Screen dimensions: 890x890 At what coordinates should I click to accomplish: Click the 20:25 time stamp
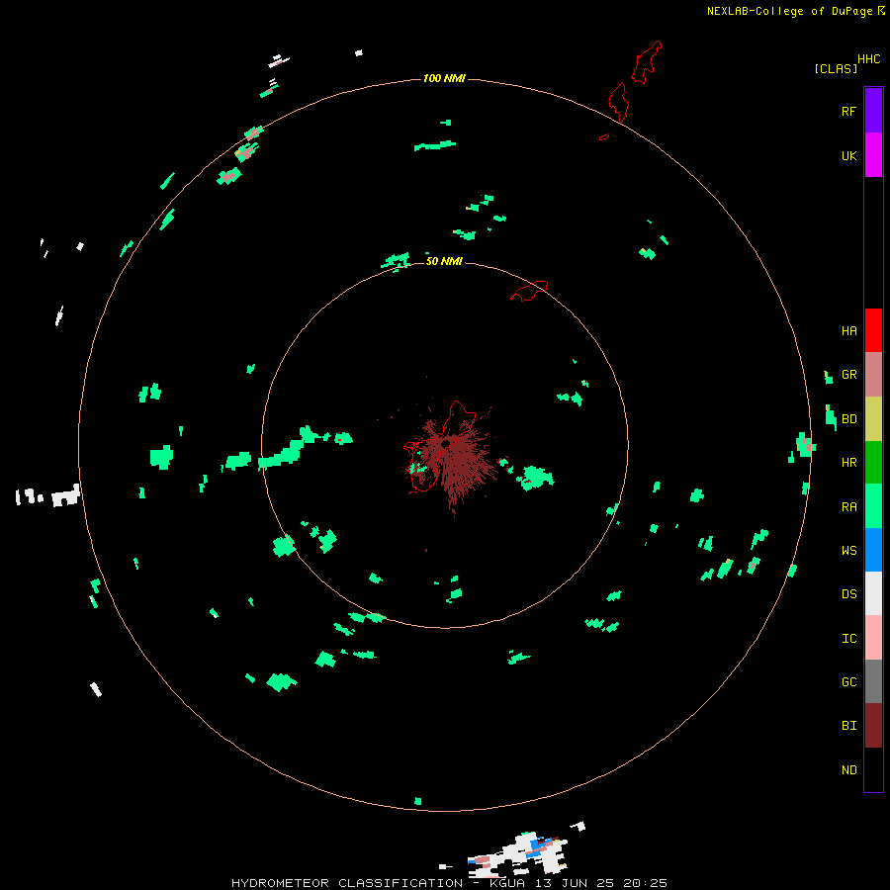coord(645,883)
